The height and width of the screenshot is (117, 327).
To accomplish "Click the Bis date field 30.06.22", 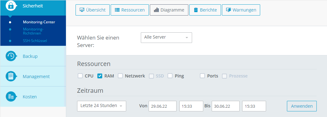I will [225, 106].
